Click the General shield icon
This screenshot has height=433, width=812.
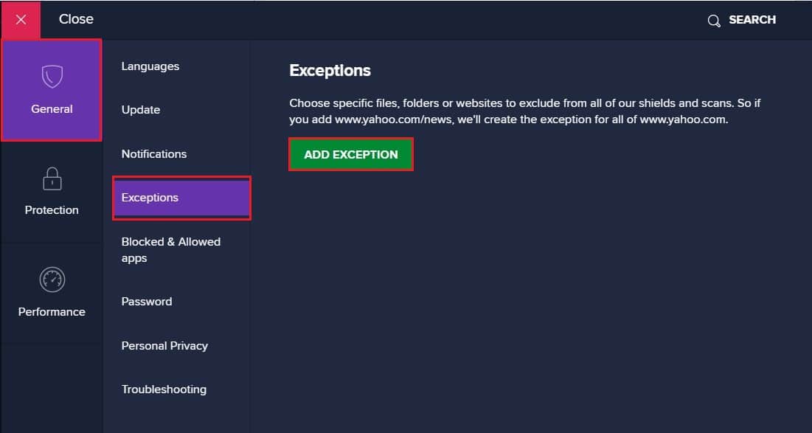(52, 77)
